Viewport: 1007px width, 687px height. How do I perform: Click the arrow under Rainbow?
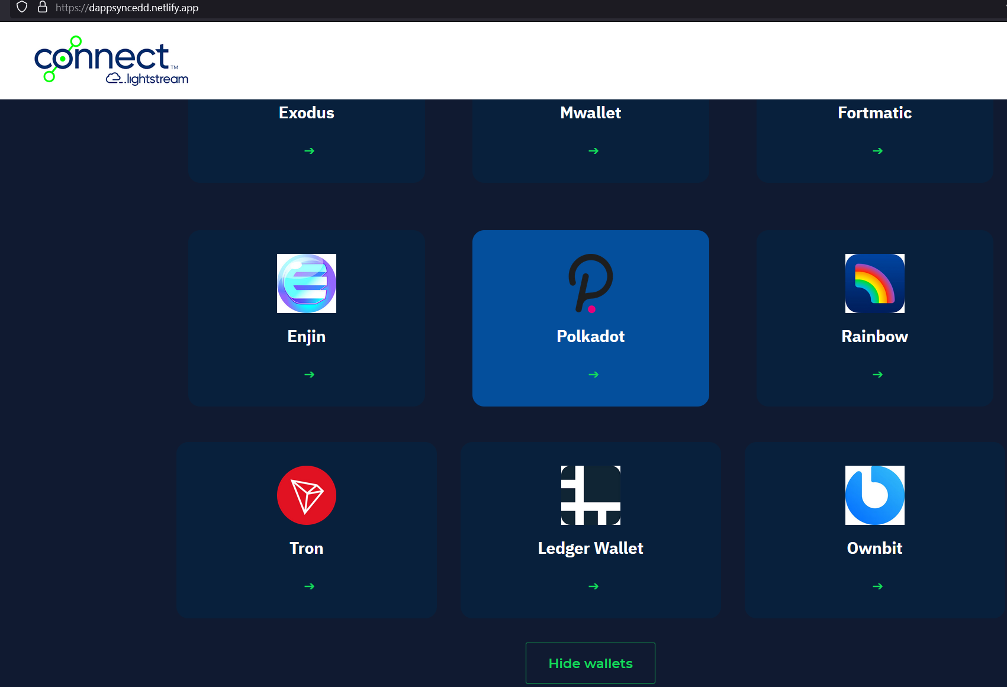point(877,374)
